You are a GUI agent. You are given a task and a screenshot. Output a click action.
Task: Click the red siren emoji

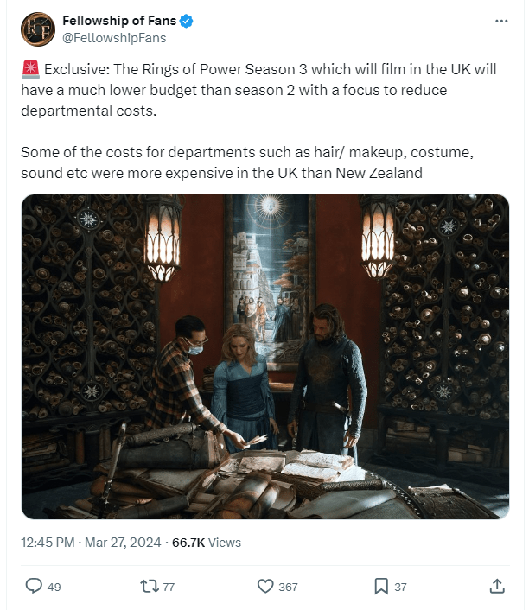click(x=30, y=69)
